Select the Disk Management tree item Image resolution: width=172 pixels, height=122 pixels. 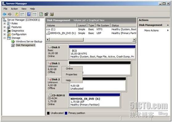point(25,45)
